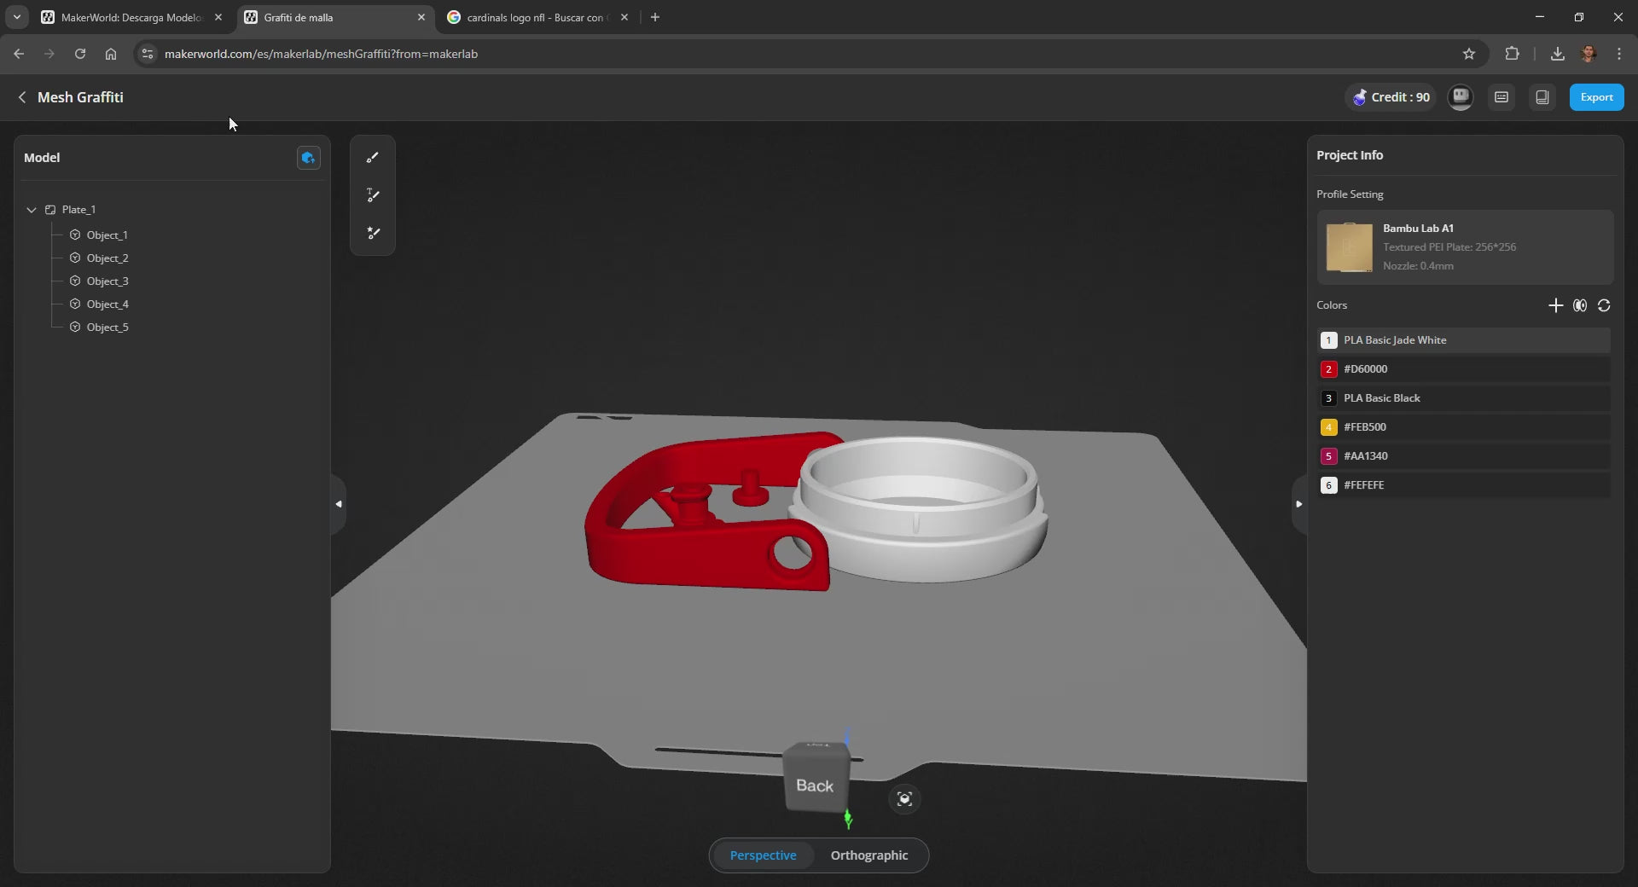Click the Credit : 90 indicator

(x=1391, y=97)
